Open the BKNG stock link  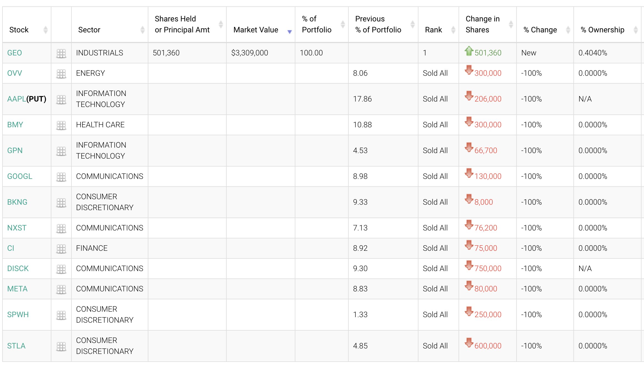[17, 202]
